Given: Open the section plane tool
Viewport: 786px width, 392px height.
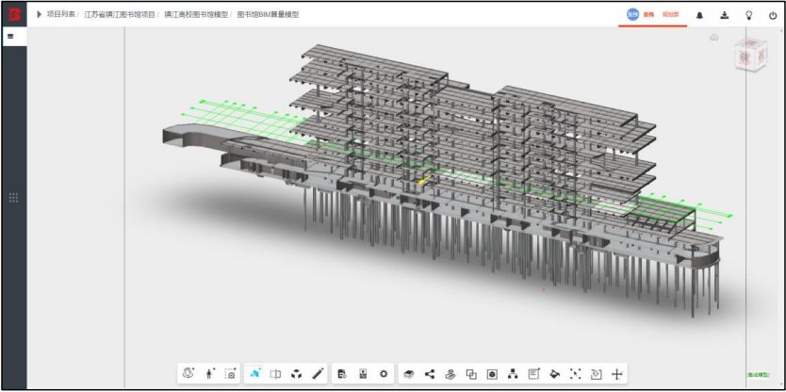Looking at the screenshot, I should [x=275, y=373].
